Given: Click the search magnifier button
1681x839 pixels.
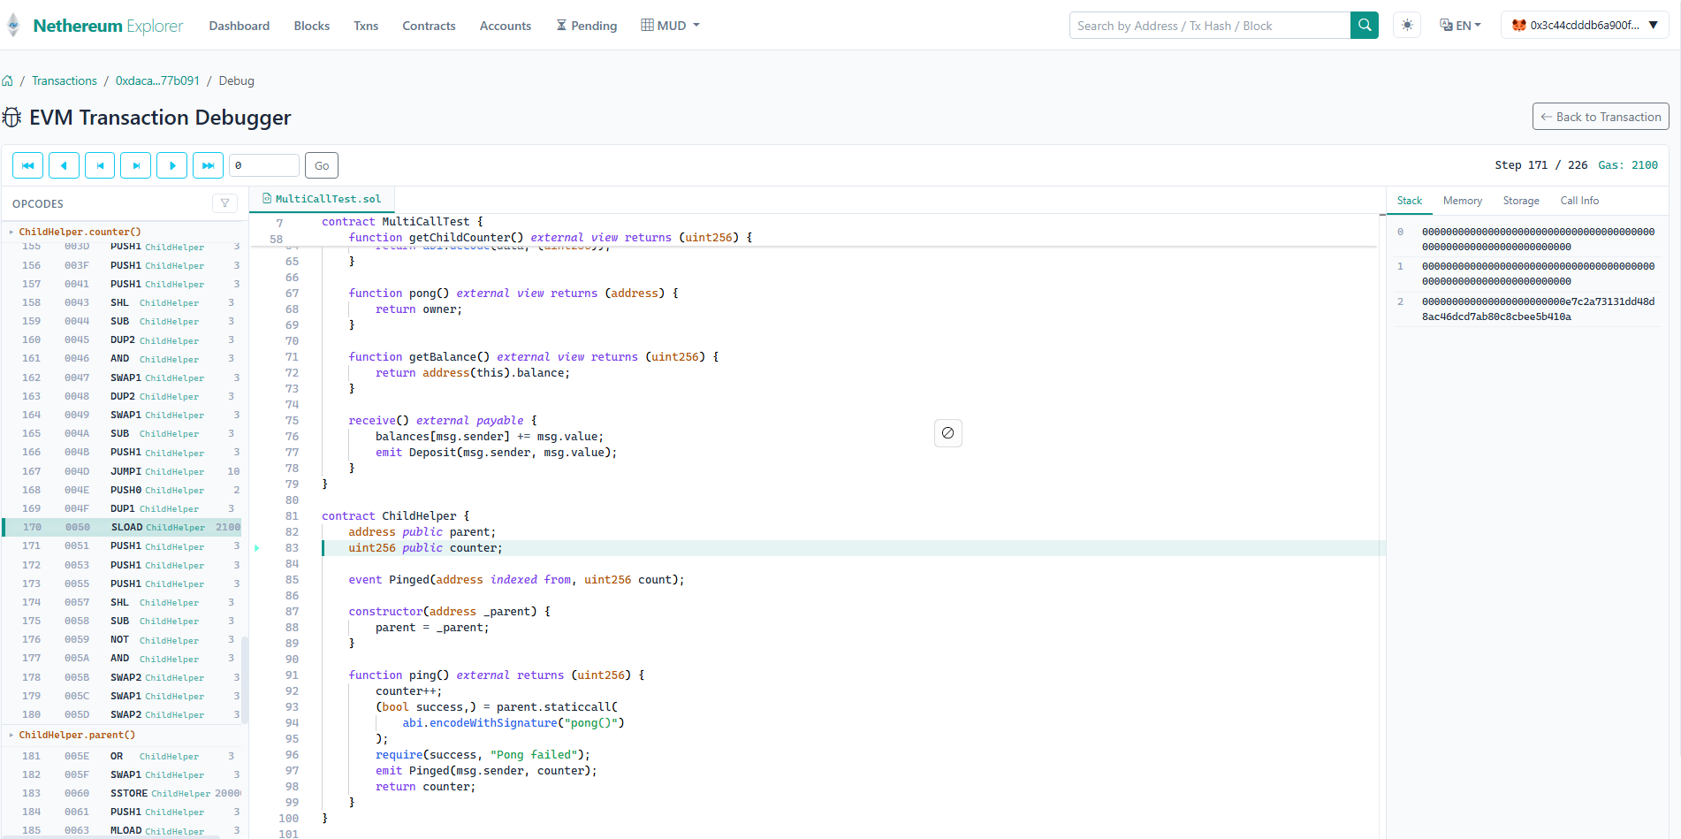Looking at the screenshot, I should point(1364,25).
